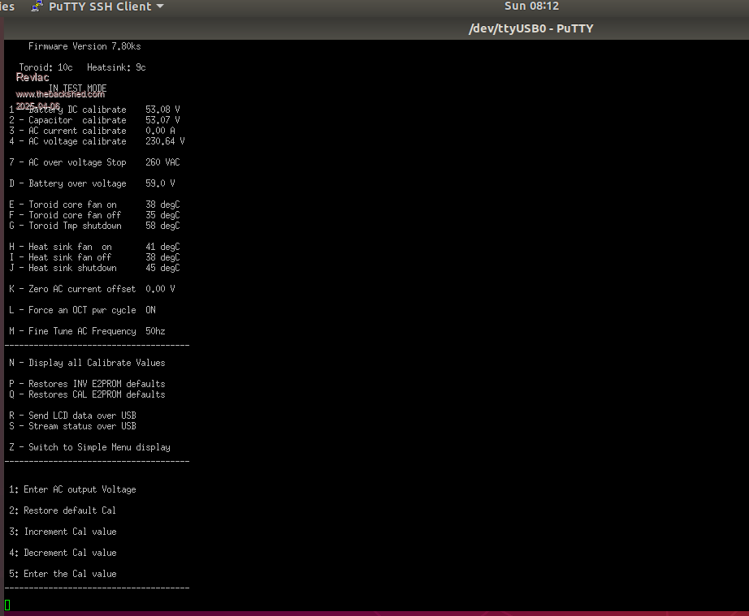
Task: Click the Fine Tune AC Frequency 50hz line
Action: [x=87, y=331]
